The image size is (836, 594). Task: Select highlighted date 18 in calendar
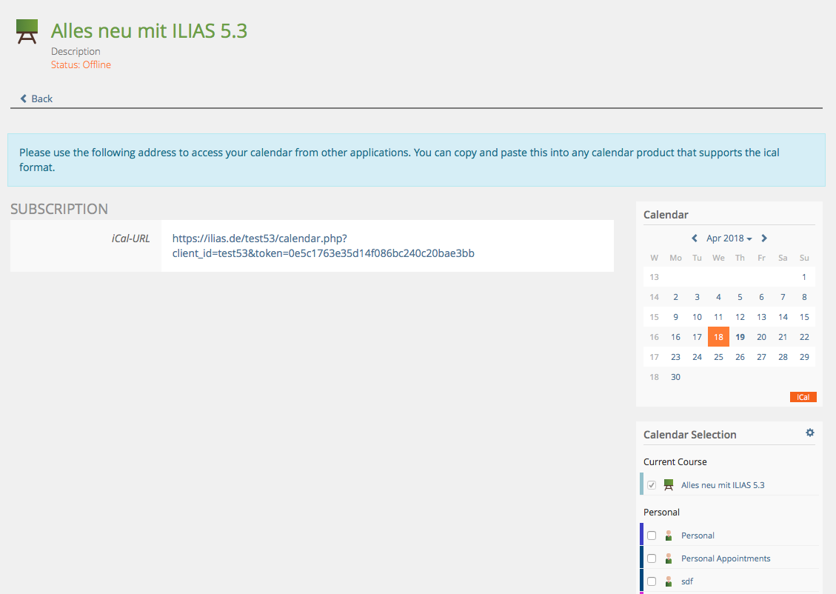tap(718, 337)
